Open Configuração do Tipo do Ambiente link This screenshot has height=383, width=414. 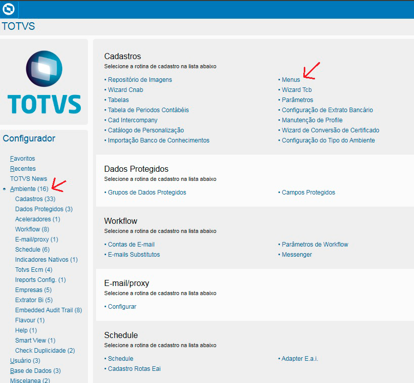[x=328, y=140]
